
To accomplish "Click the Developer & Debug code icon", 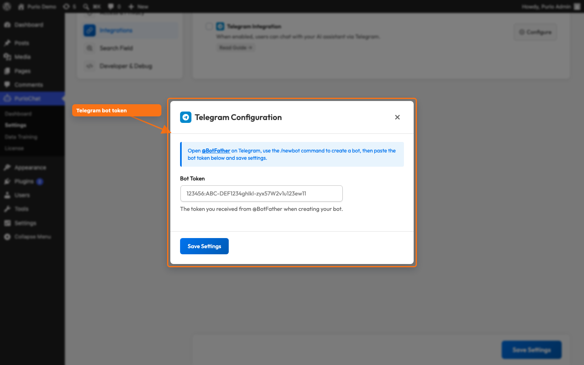I will (90, 66).
